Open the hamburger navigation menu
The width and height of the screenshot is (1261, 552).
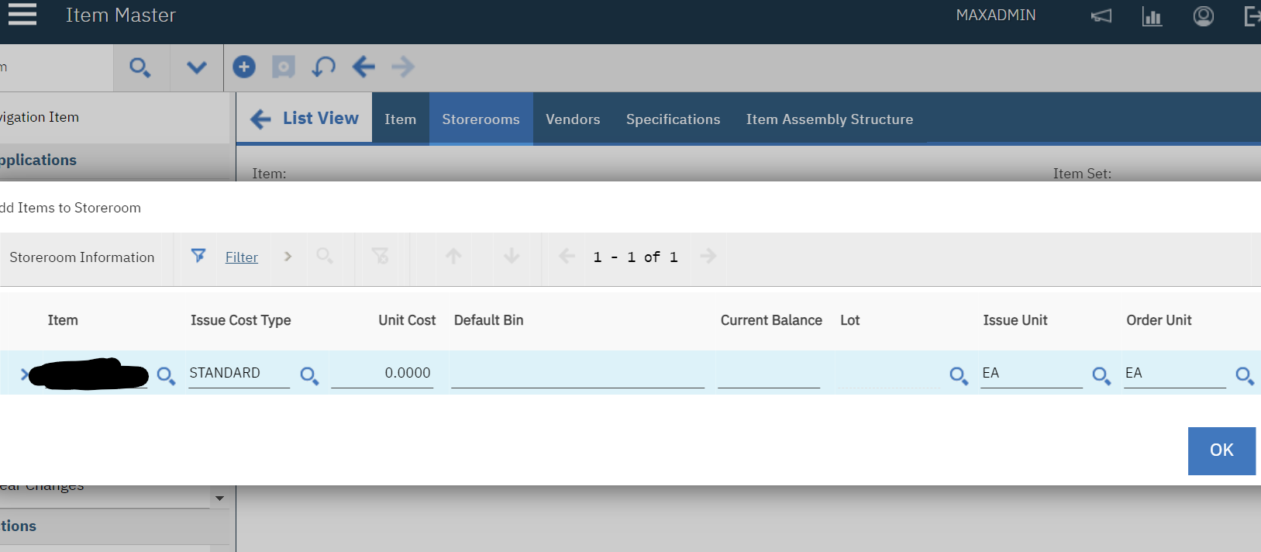[22, 15]
